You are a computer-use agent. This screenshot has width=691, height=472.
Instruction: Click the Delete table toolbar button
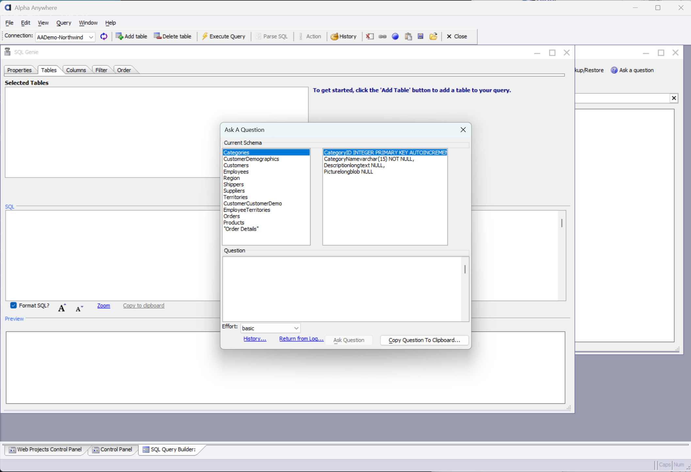(x=172, y=37)
